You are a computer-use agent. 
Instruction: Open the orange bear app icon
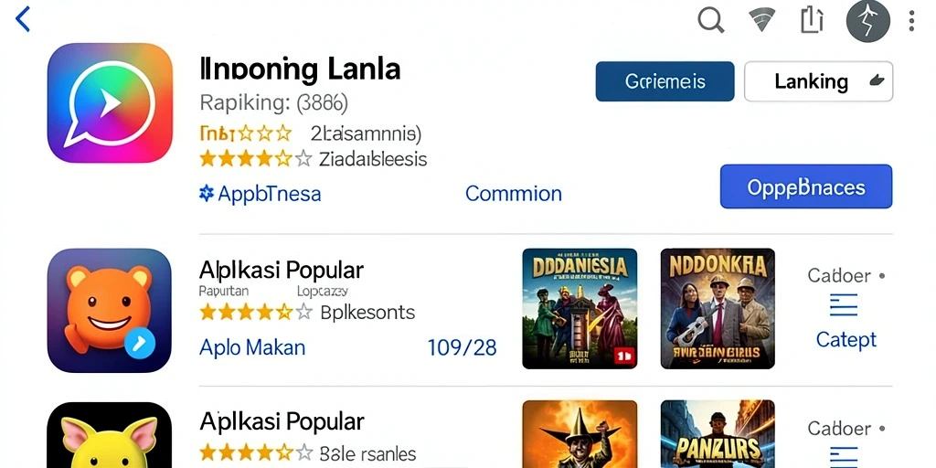tap(110, 311)
